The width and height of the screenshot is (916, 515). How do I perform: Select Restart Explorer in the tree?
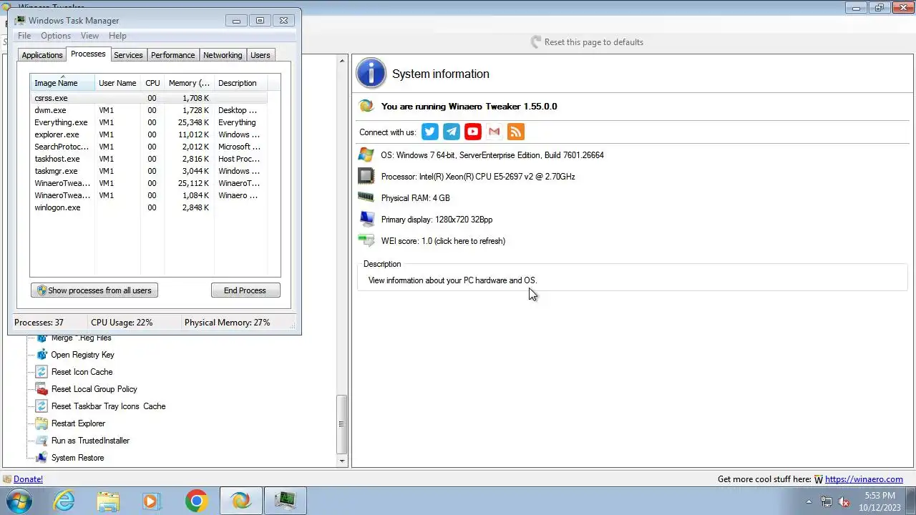point(78,423)
